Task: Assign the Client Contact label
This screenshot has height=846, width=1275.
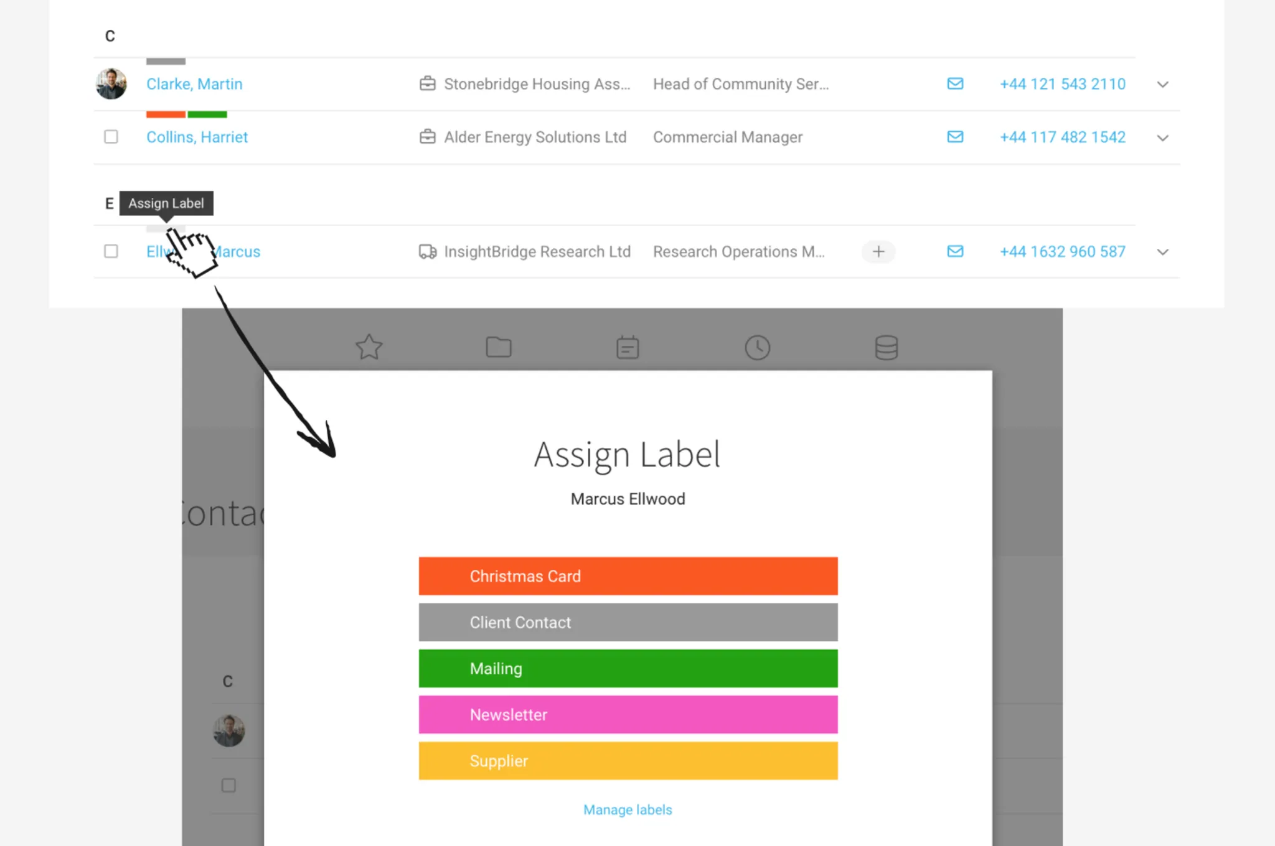Action: tap(628, 622)
